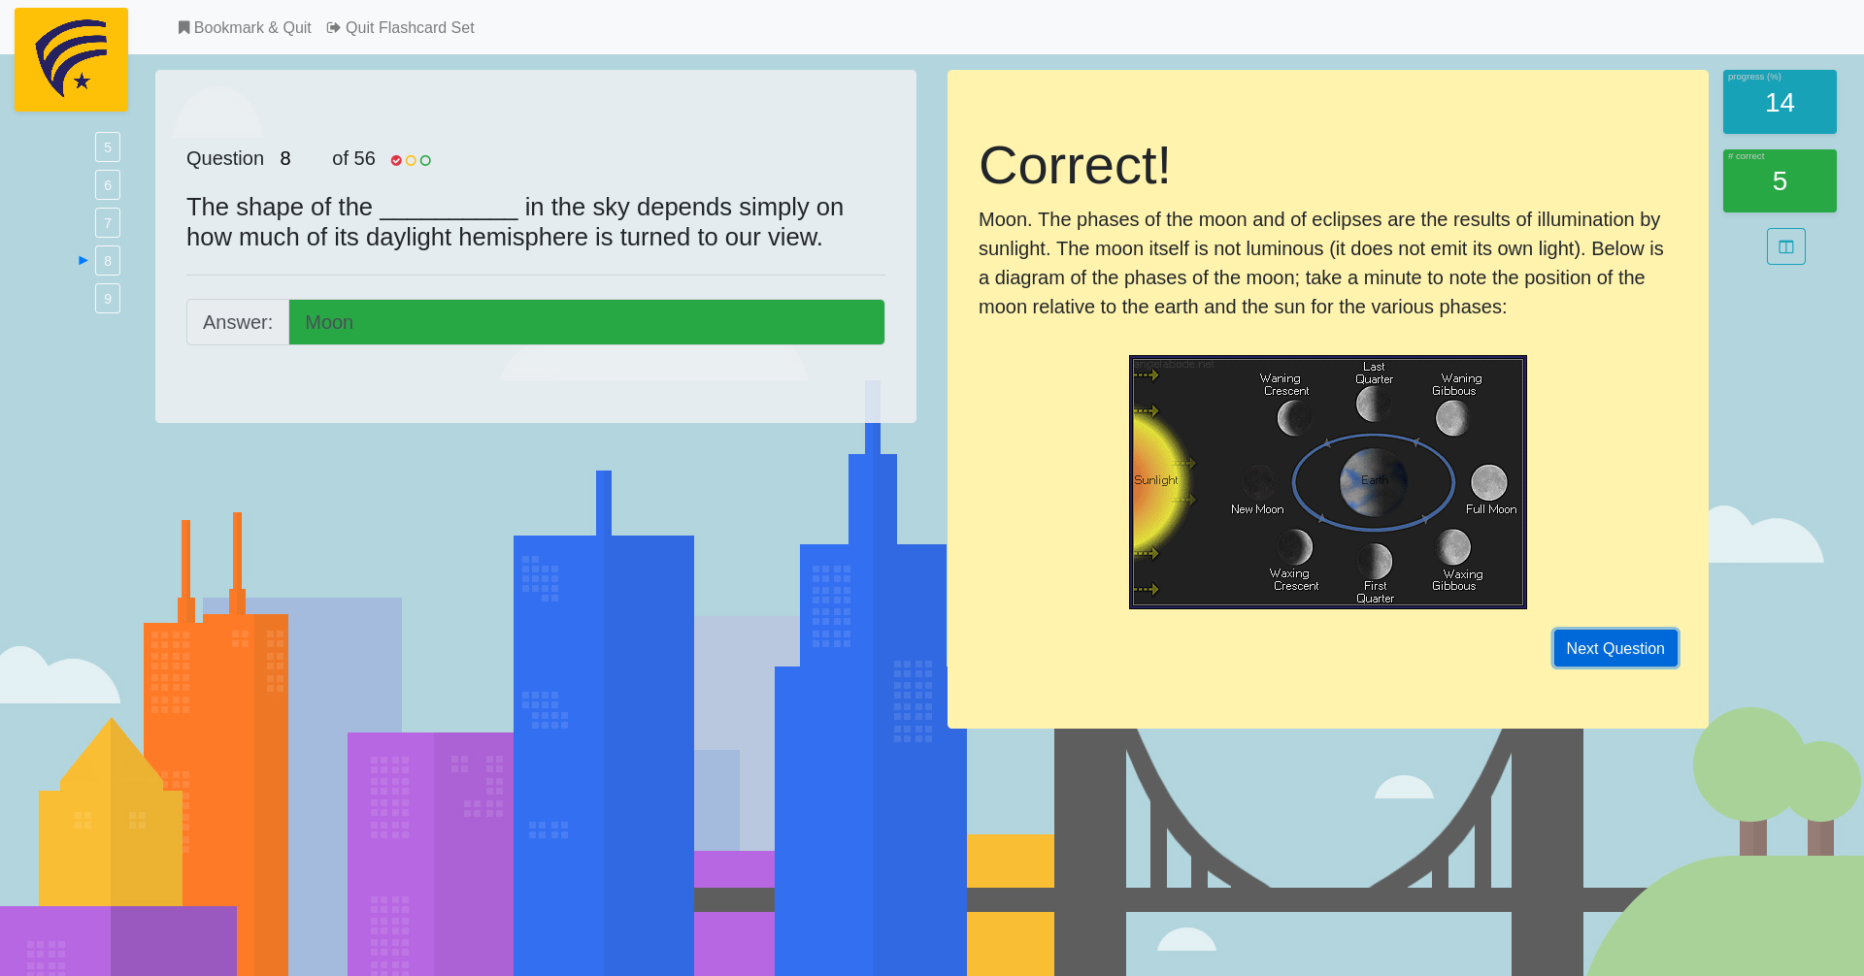Click the question text about daylight hemisphere
The width and height of the screenshot is (1864, 976).
tap(515, 222)
